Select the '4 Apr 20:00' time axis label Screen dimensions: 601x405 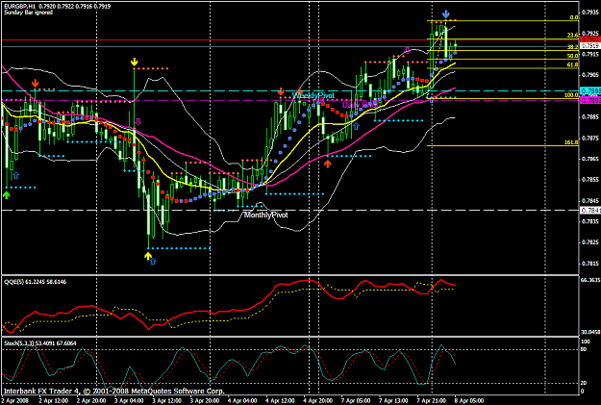[317, 401]
